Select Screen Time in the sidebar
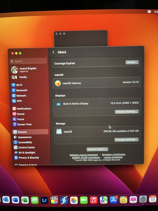The width and height of the screenshot is (158, 211). pos(22,124)
